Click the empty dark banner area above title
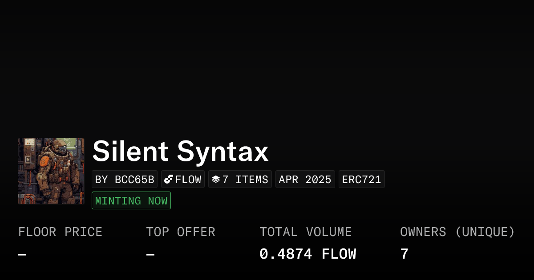 pos(267,67)
